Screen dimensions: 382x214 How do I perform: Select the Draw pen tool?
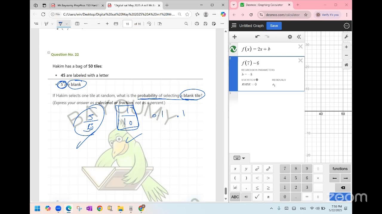pyautogui.click(x=61, y=24)
